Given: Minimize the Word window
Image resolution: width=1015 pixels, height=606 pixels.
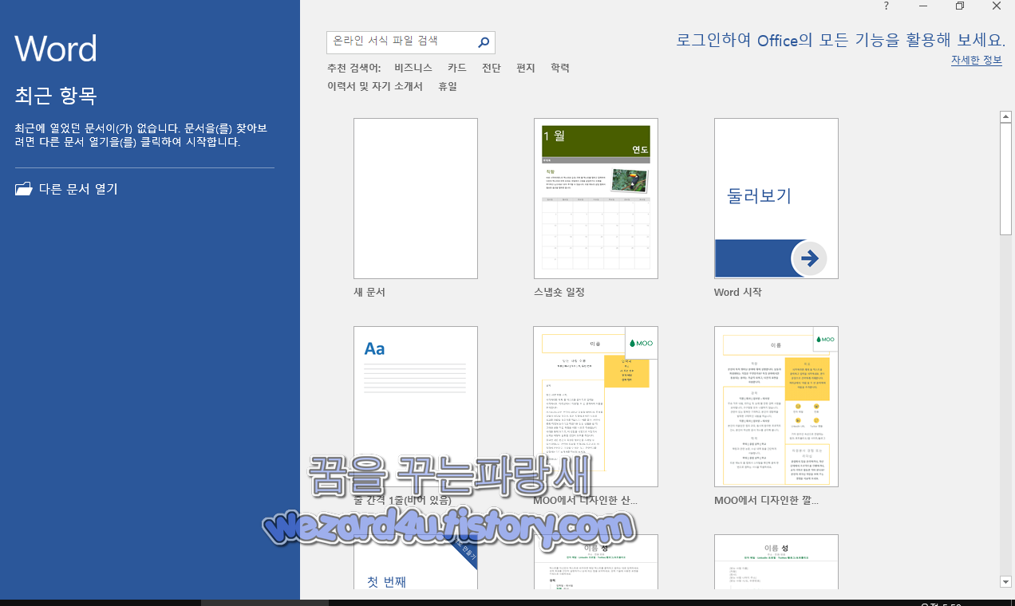Looking at the screenshot, I should point(922,6).
